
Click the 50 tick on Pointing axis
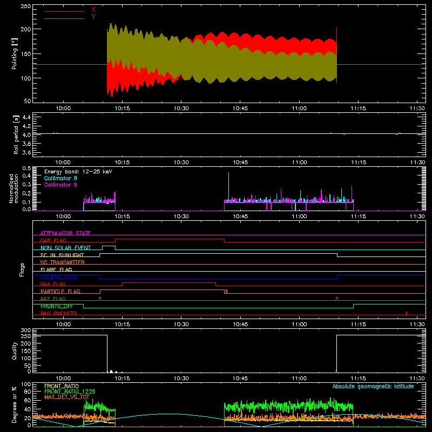click(x=28, y=101)
